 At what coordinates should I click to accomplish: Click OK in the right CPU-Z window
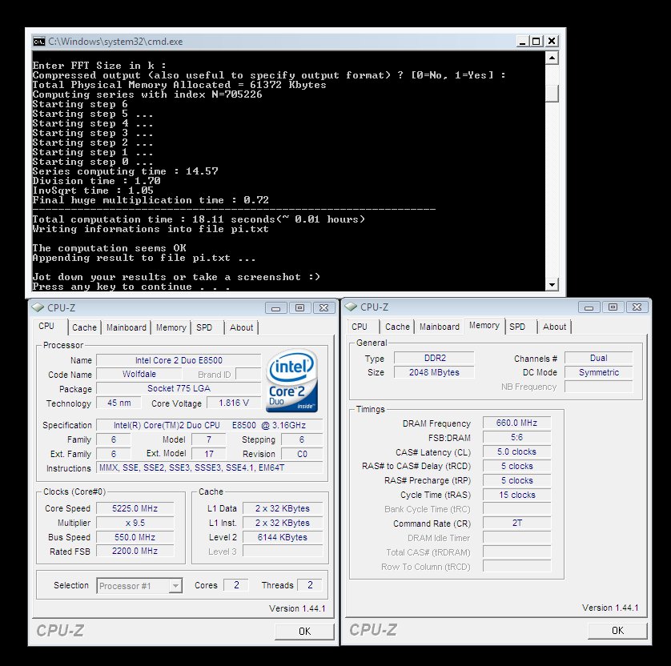tap(617, 631)
